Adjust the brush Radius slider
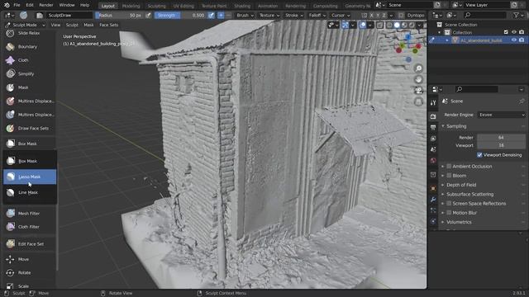The height and width of the screenshot is (297, 529). [119, 16]
